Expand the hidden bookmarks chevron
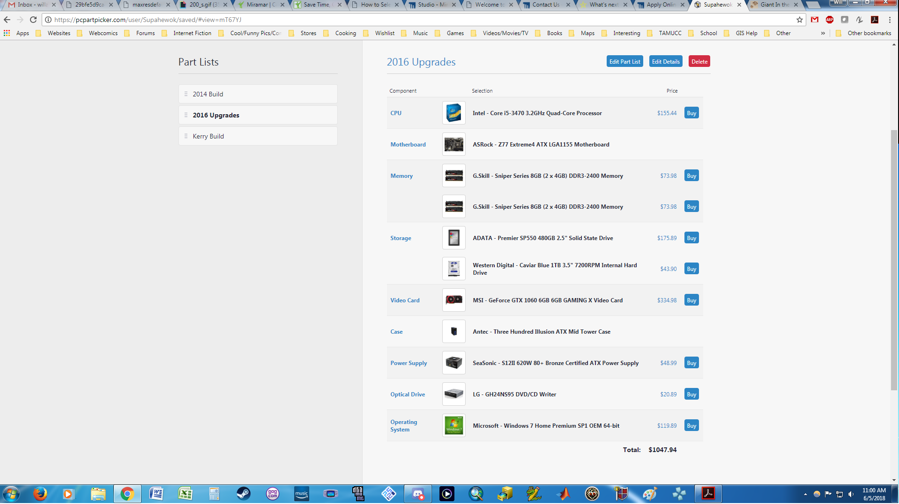The image size is (899, 504). [823, 33]
